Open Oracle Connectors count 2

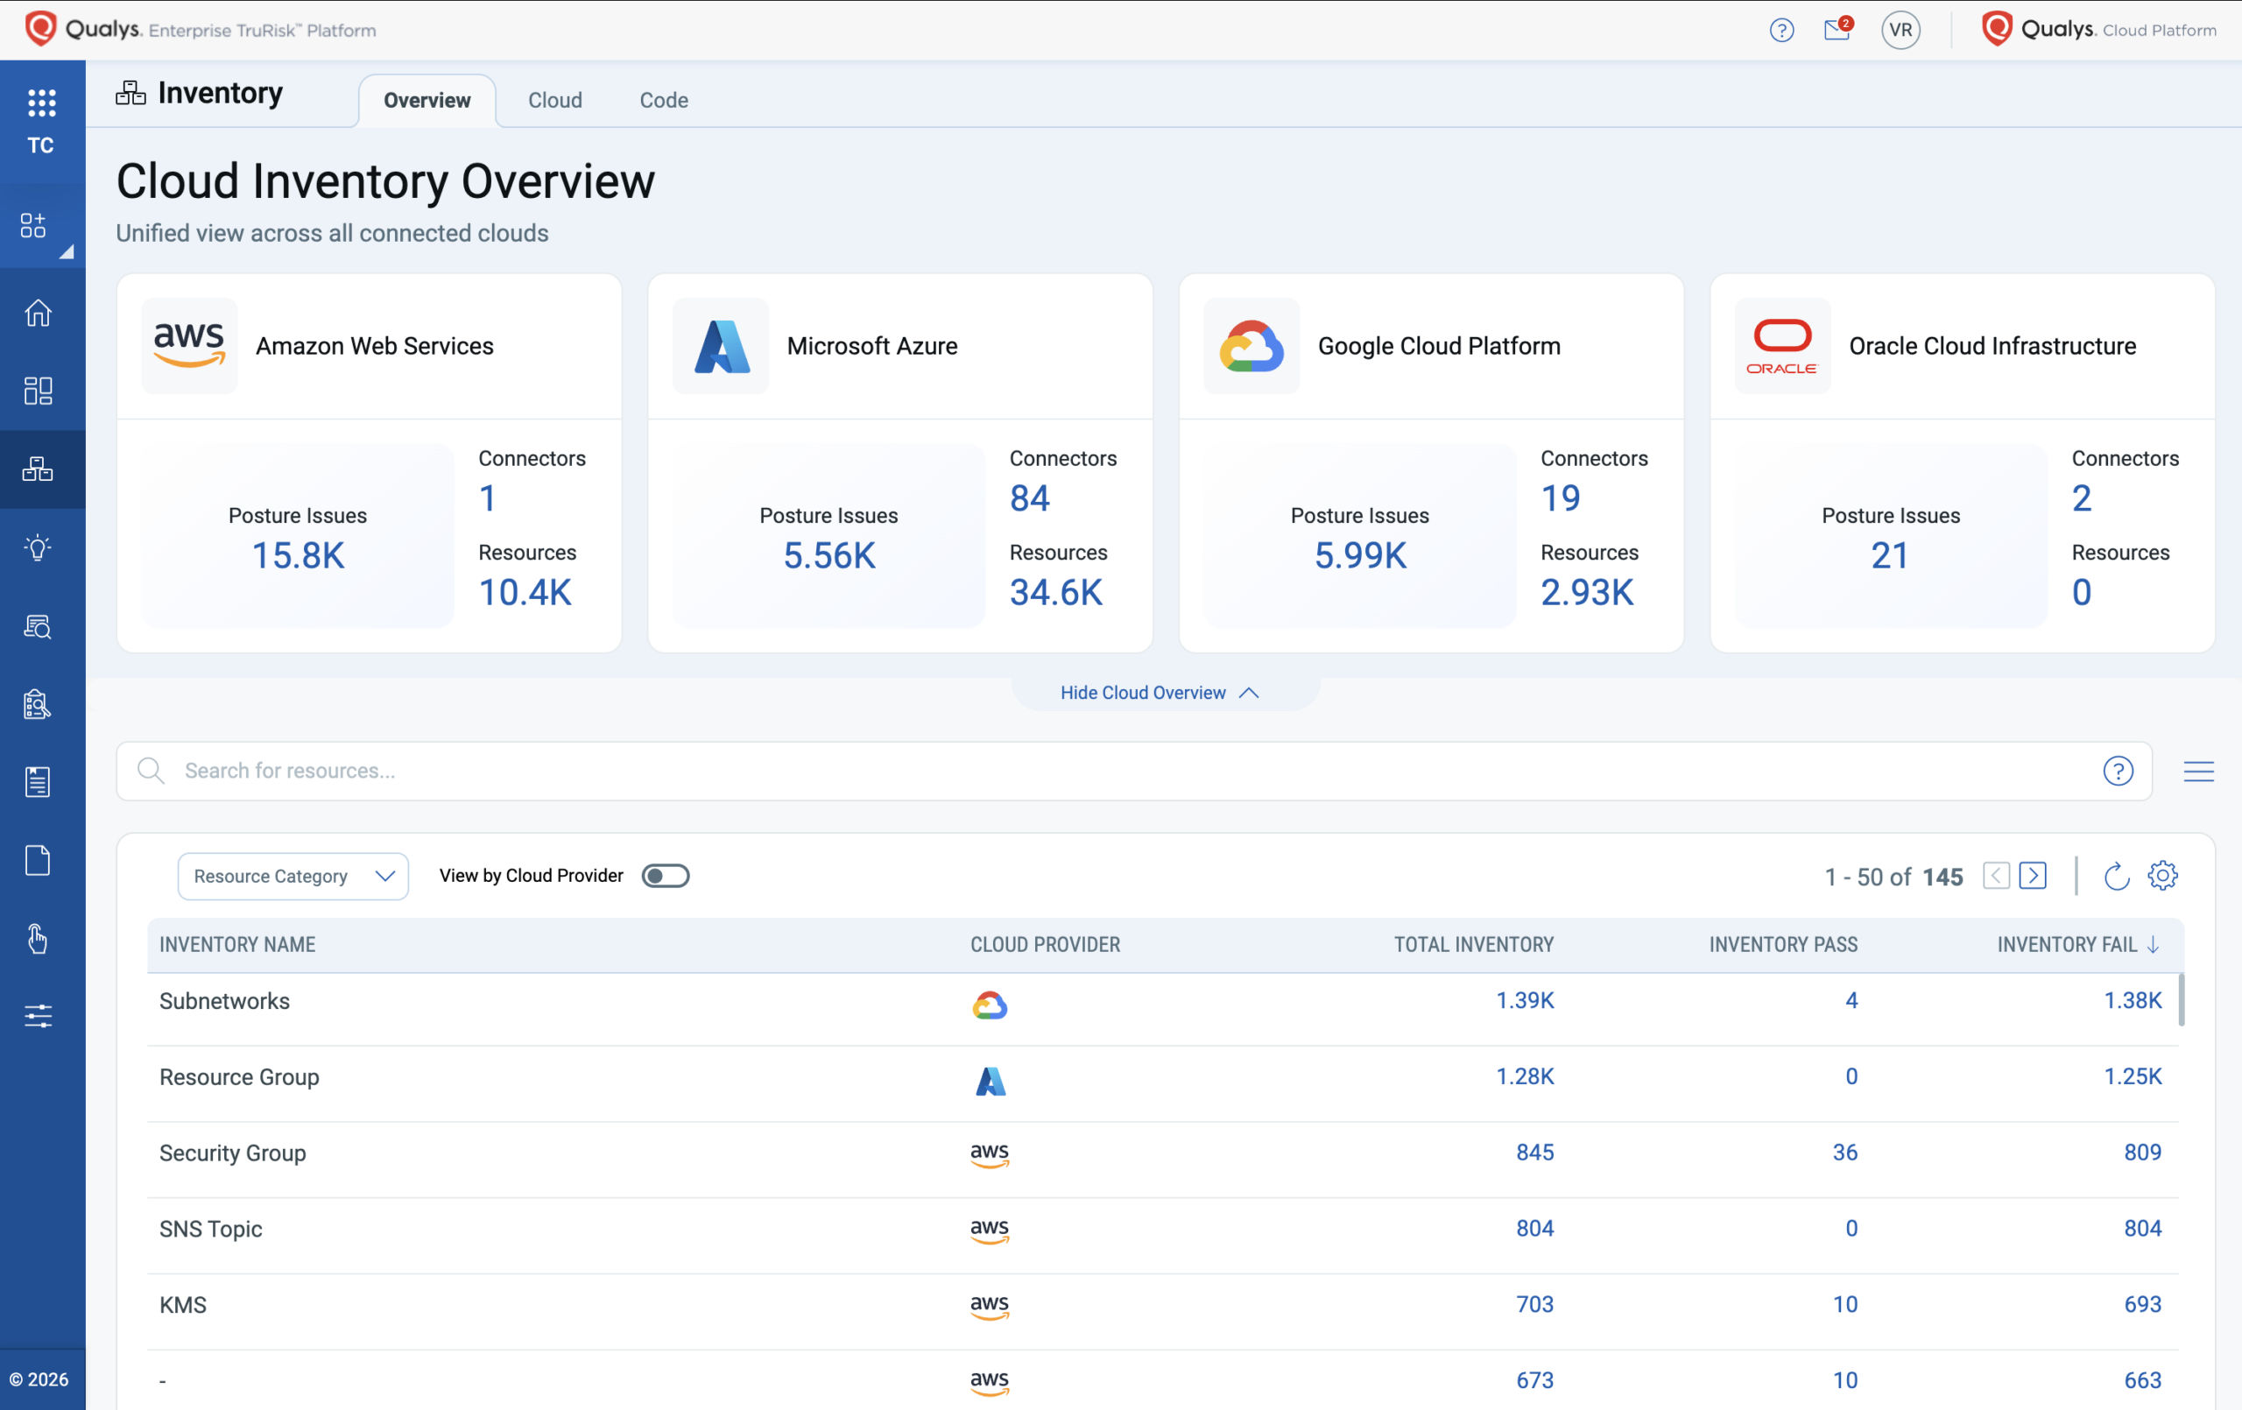2082,498
